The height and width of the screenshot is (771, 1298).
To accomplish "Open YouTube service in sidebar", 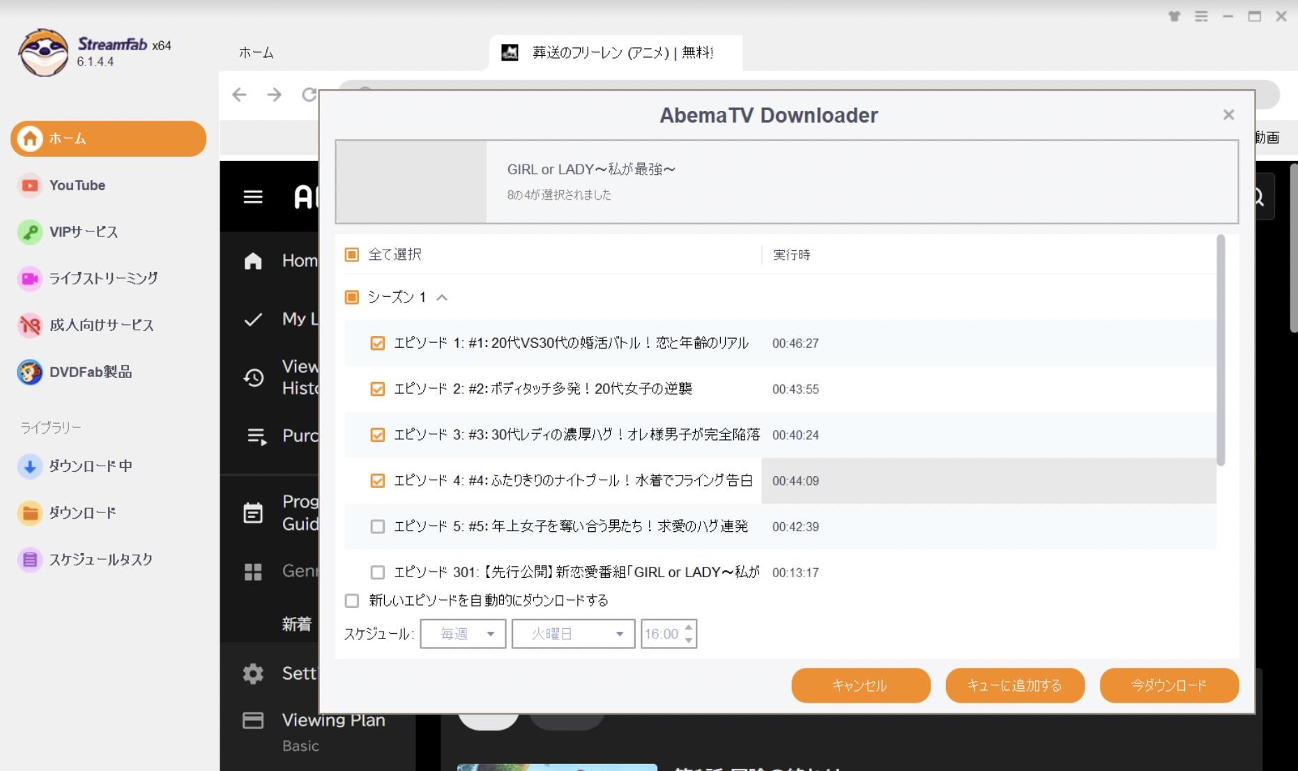I will click(77, 185).
